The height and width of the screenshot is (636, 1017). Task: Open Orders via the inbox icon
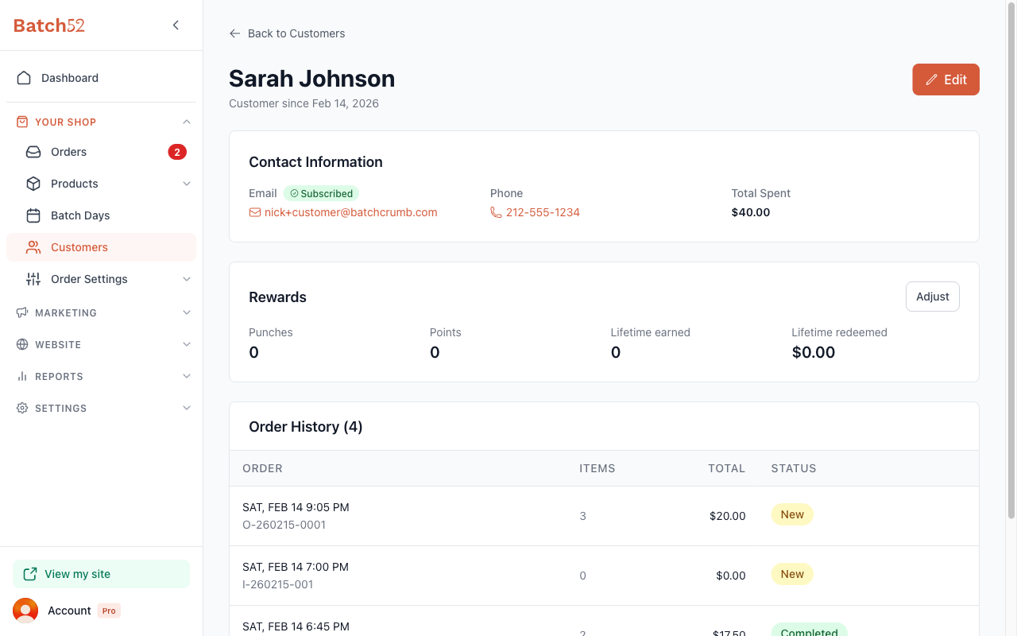click(x=33, y=152)
